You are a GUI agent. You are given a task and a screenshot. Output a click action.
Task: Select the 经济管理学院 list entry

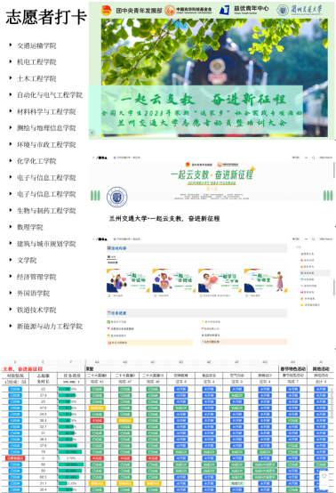(x=36, y=277)
